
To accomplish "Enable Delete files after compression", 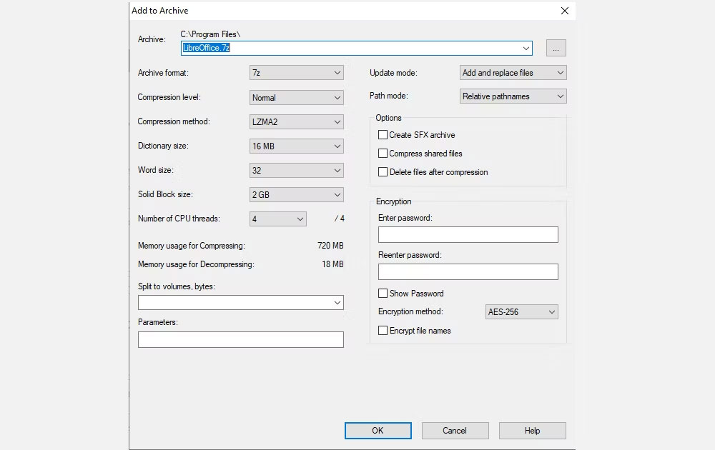I will pos(383,171).
